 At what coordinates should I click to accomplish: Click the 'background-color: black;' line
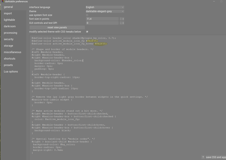[52, 131]
